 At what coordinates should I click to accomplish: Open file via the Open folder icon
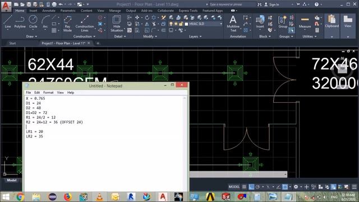22,4
